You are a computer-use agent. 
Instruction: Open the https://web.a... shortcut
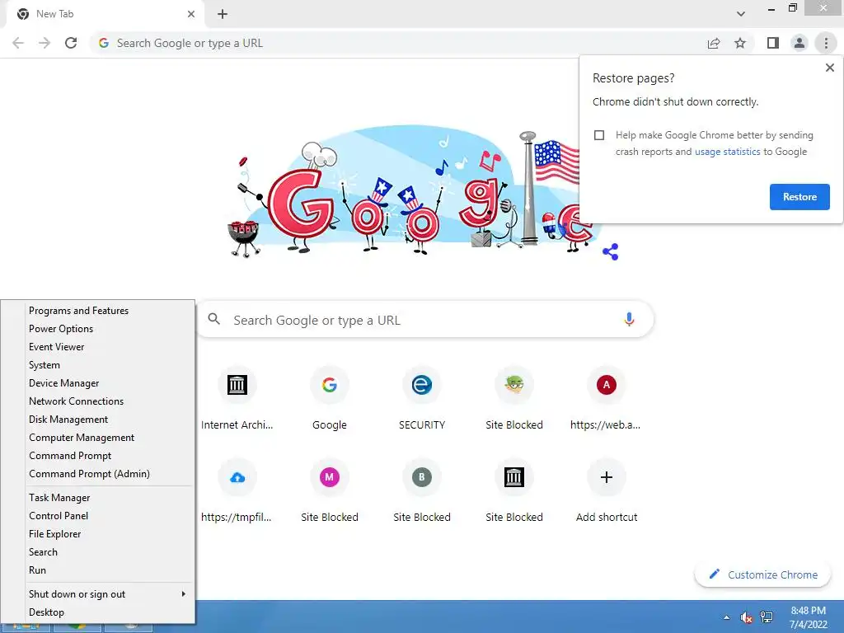606,400
